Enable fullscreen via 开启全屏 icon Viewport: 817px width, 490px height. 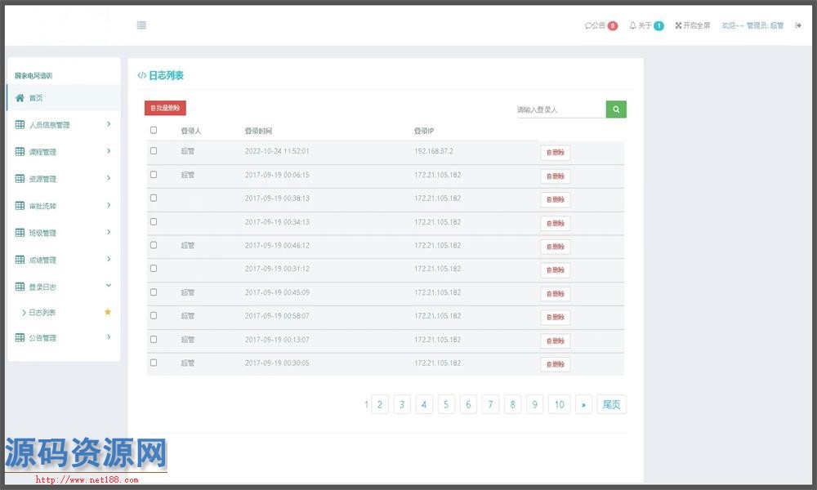pyautogui.click(x=678, y=25)
